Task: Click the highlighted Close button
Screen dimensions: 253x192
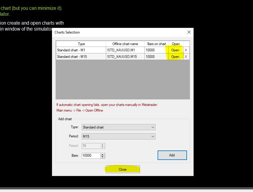Action: (122, 169)
